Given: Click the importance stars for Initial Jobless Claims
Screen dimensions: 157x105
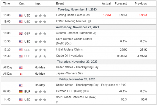Looking at the screenshot, I should (x=41, y=50).
